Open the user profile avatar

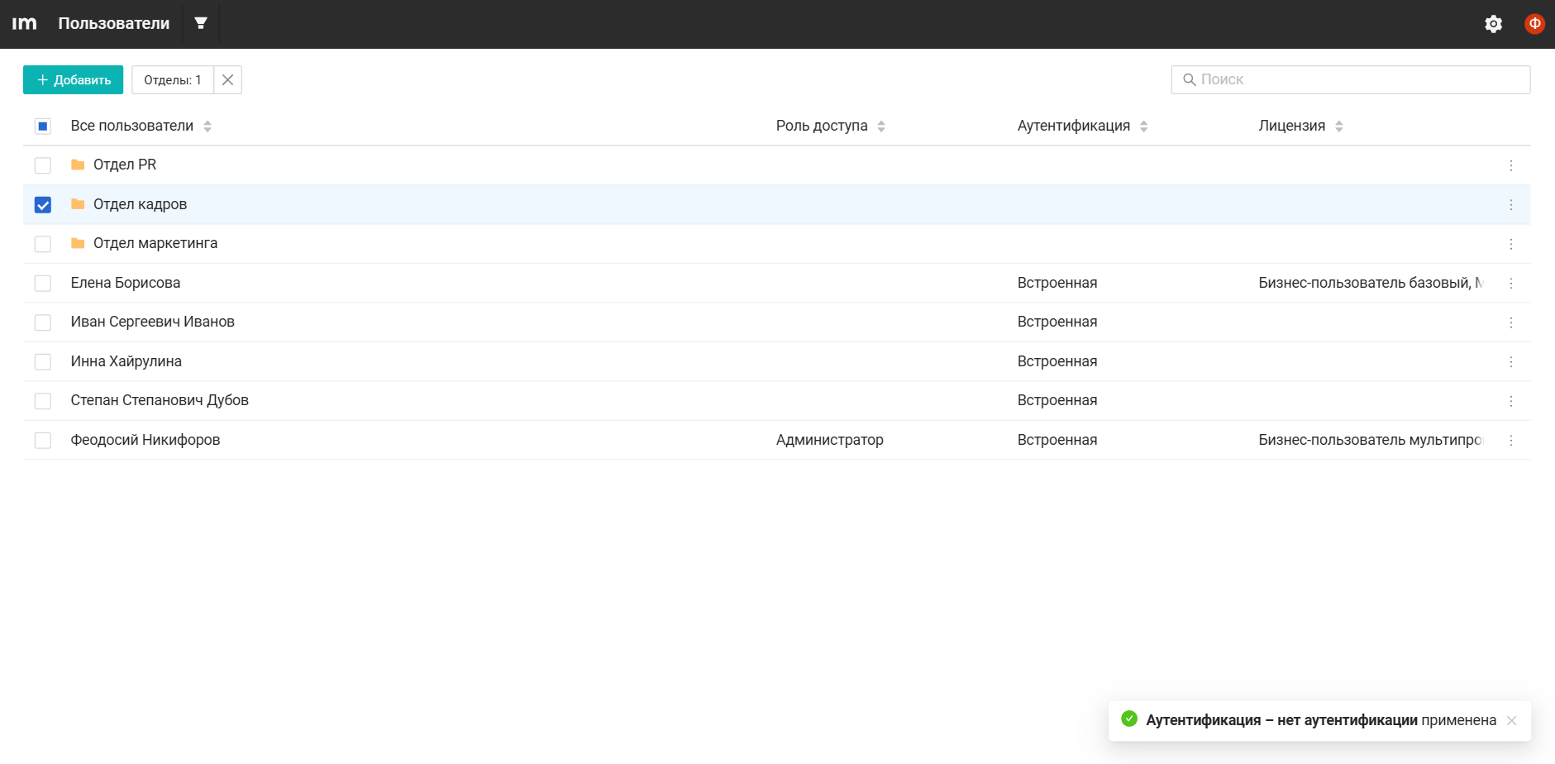(1534, 24)
